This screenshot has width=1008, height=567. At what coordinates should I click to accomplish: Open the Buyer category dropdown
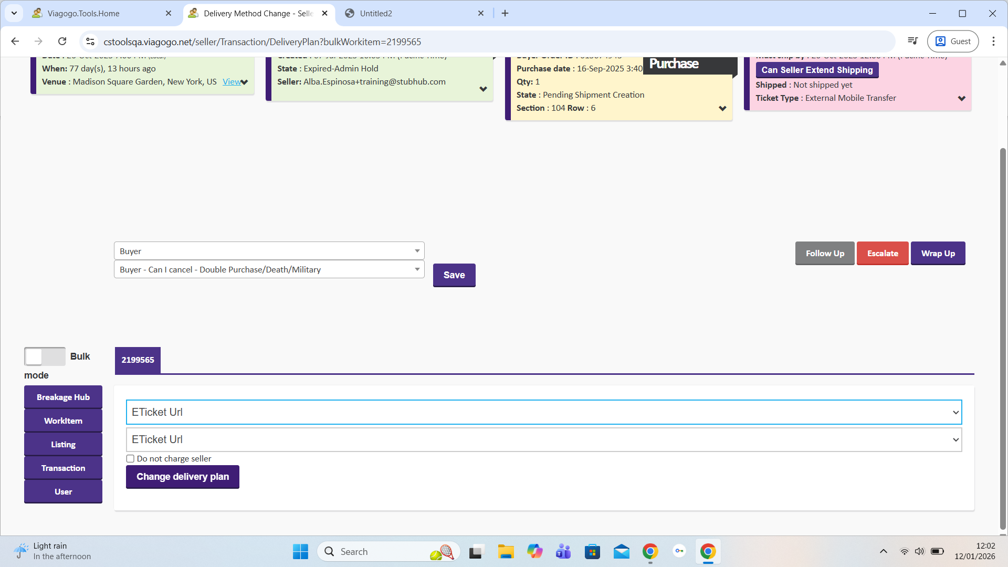pyautogui.click(x=269, y=251)
